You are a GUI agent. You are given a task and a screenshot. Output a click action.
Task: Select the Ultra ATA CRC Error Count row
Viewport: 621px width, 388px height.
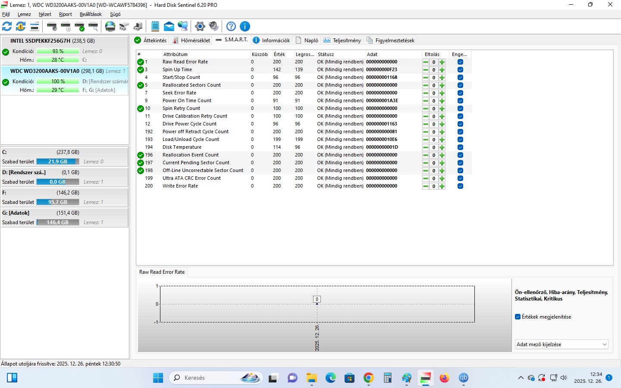click(x=304, y=178)
